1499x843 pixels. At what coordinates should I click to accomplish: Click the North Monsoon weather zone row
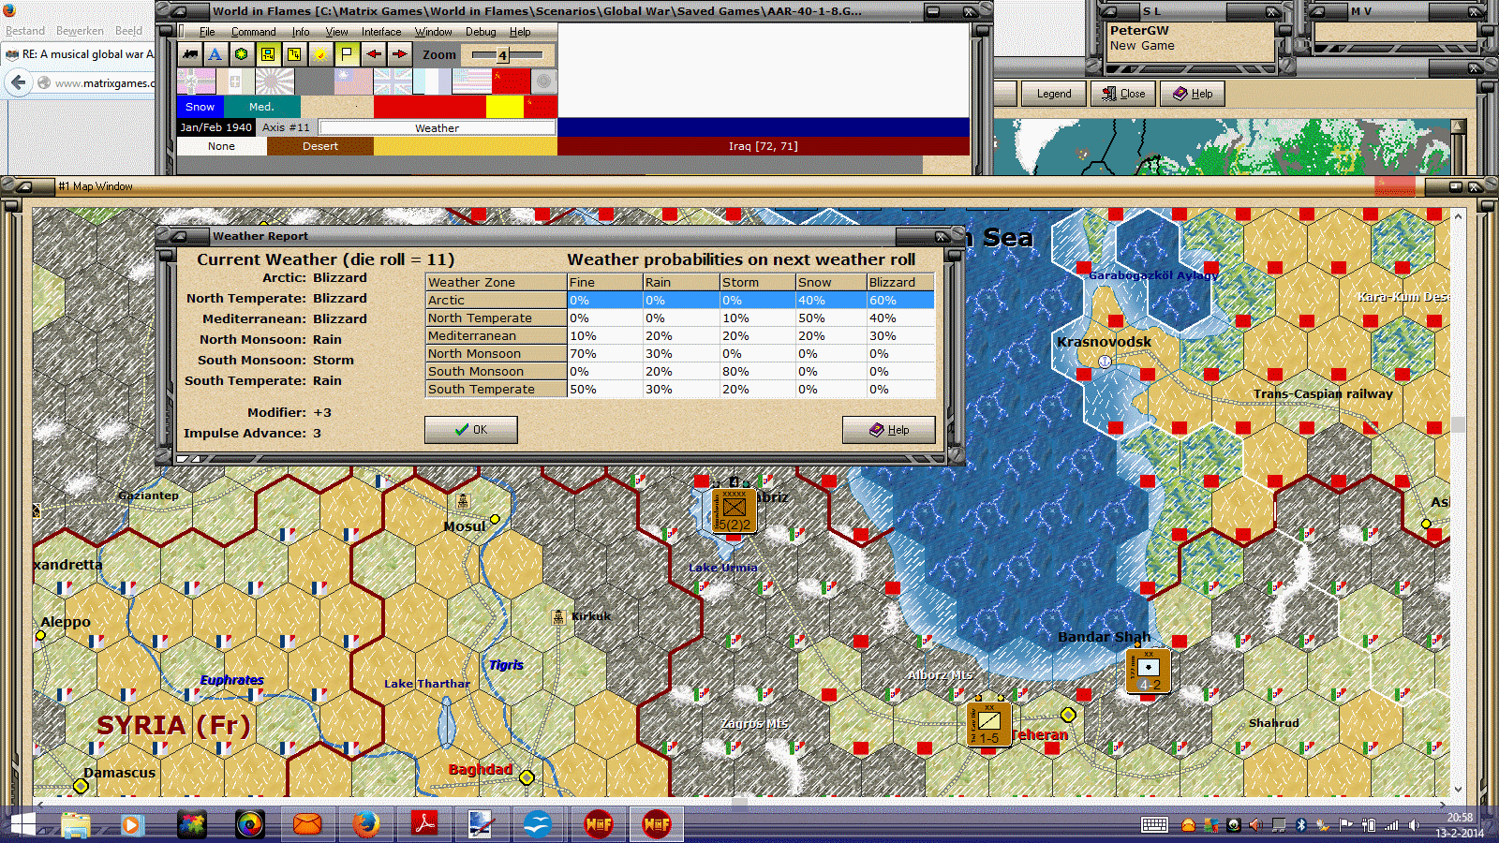pyautogui.click(x=679, y=354)
